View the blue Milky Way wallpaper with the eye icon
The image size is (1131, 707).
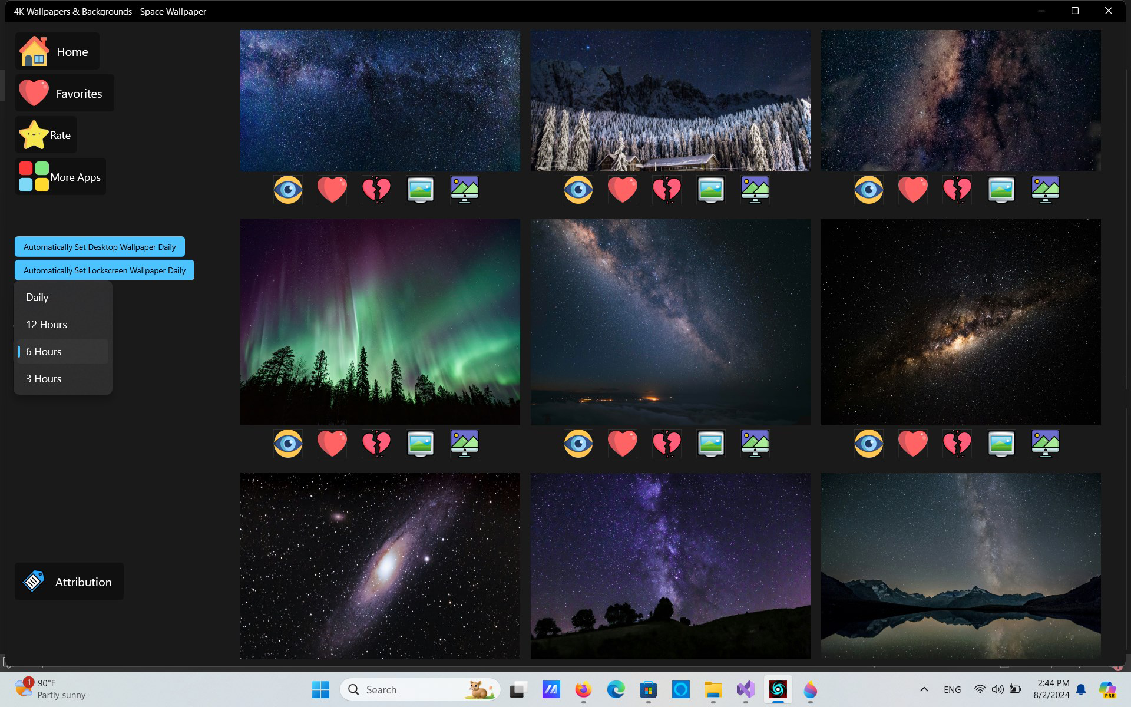pos(288,190)
